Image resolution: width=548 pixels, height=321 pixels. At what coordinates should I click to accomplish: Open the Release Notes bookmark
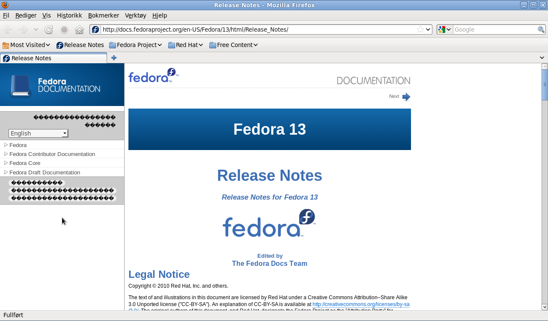(80, 45)
